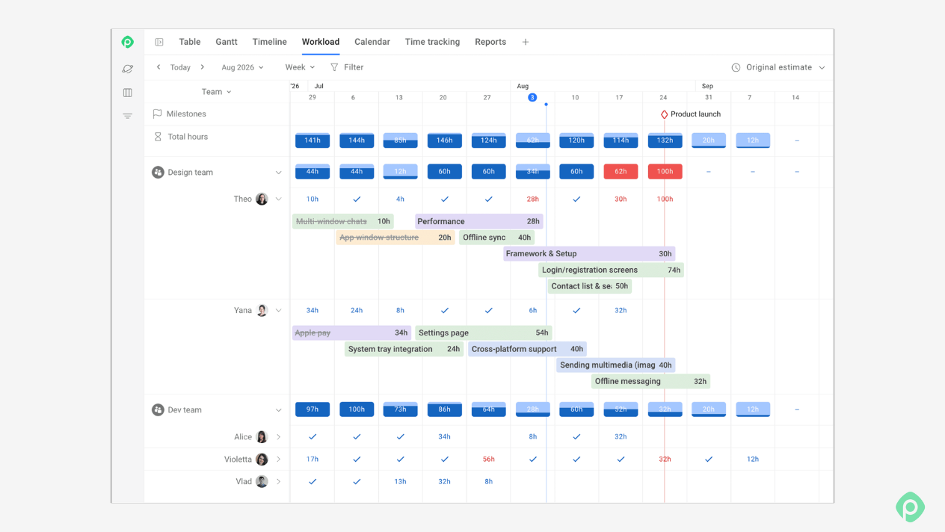
Task: Open the Aug 2026 date dropdown
Action: click(242, 67)
